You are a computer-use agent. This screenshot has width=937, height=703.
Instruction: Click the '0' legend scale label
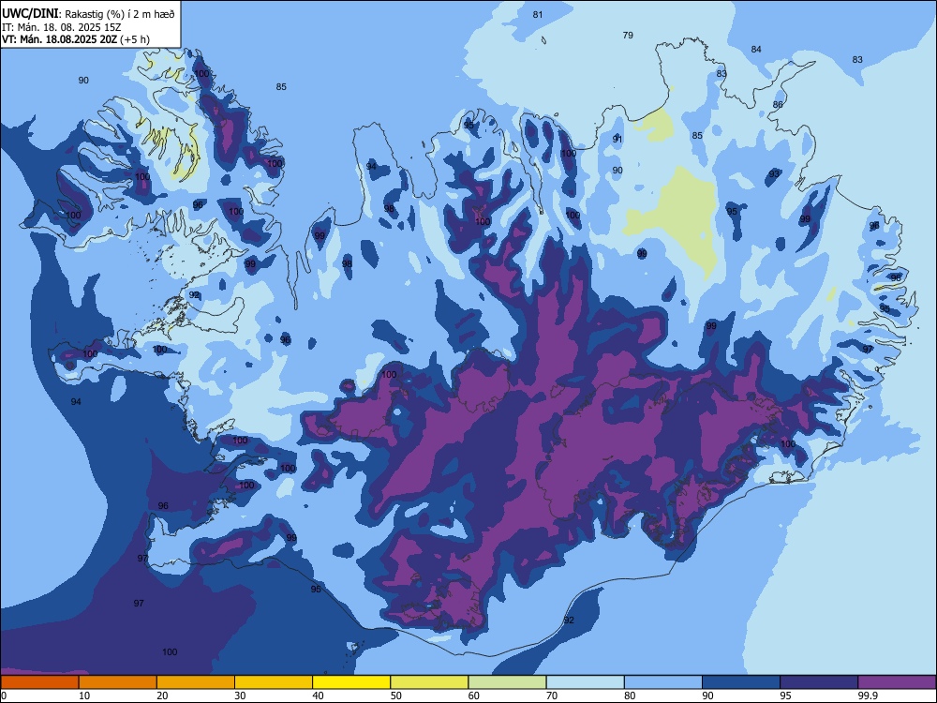(x=4, y=696)
